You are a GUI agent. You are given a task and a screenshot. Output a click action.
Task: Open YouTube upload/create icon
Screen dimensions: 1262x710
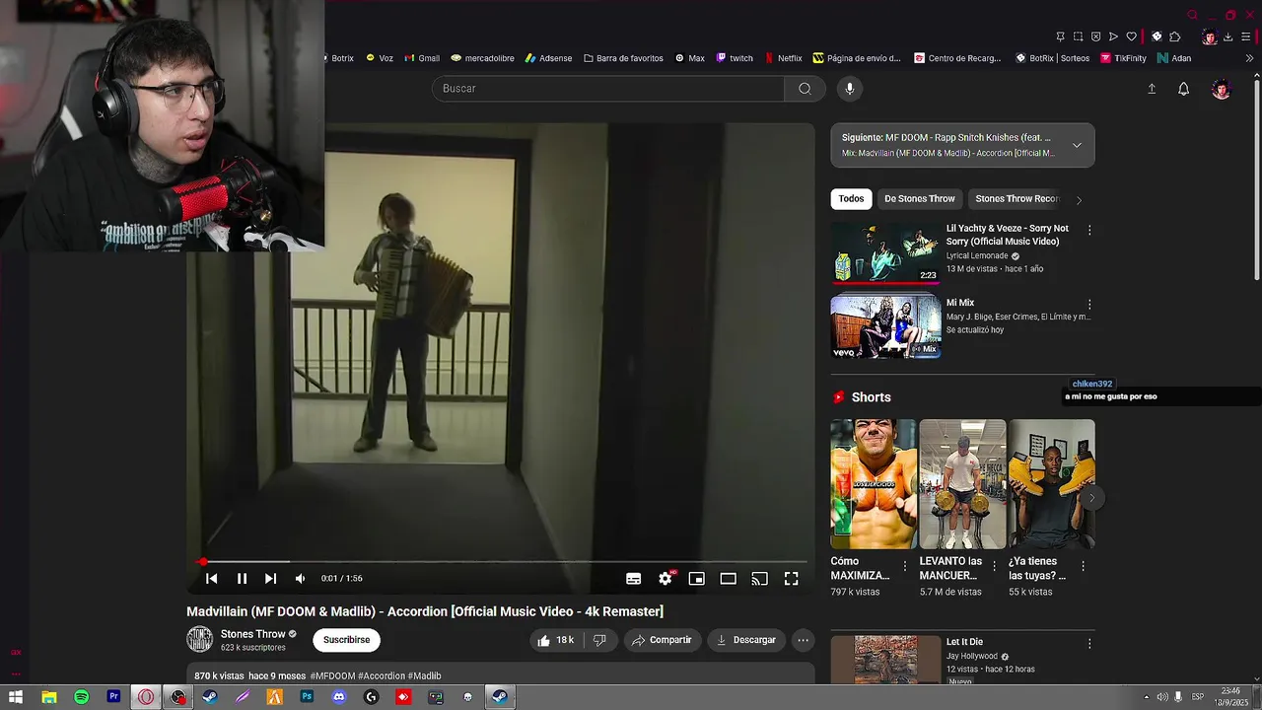pyautogui.click(x=1152, y=89)
